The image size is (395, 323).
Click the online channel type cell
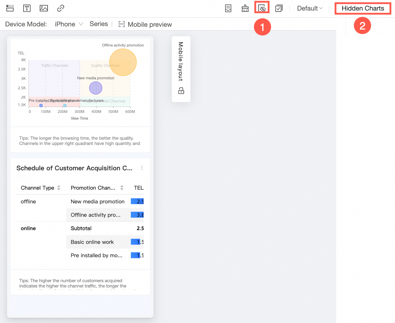(28, 228)
